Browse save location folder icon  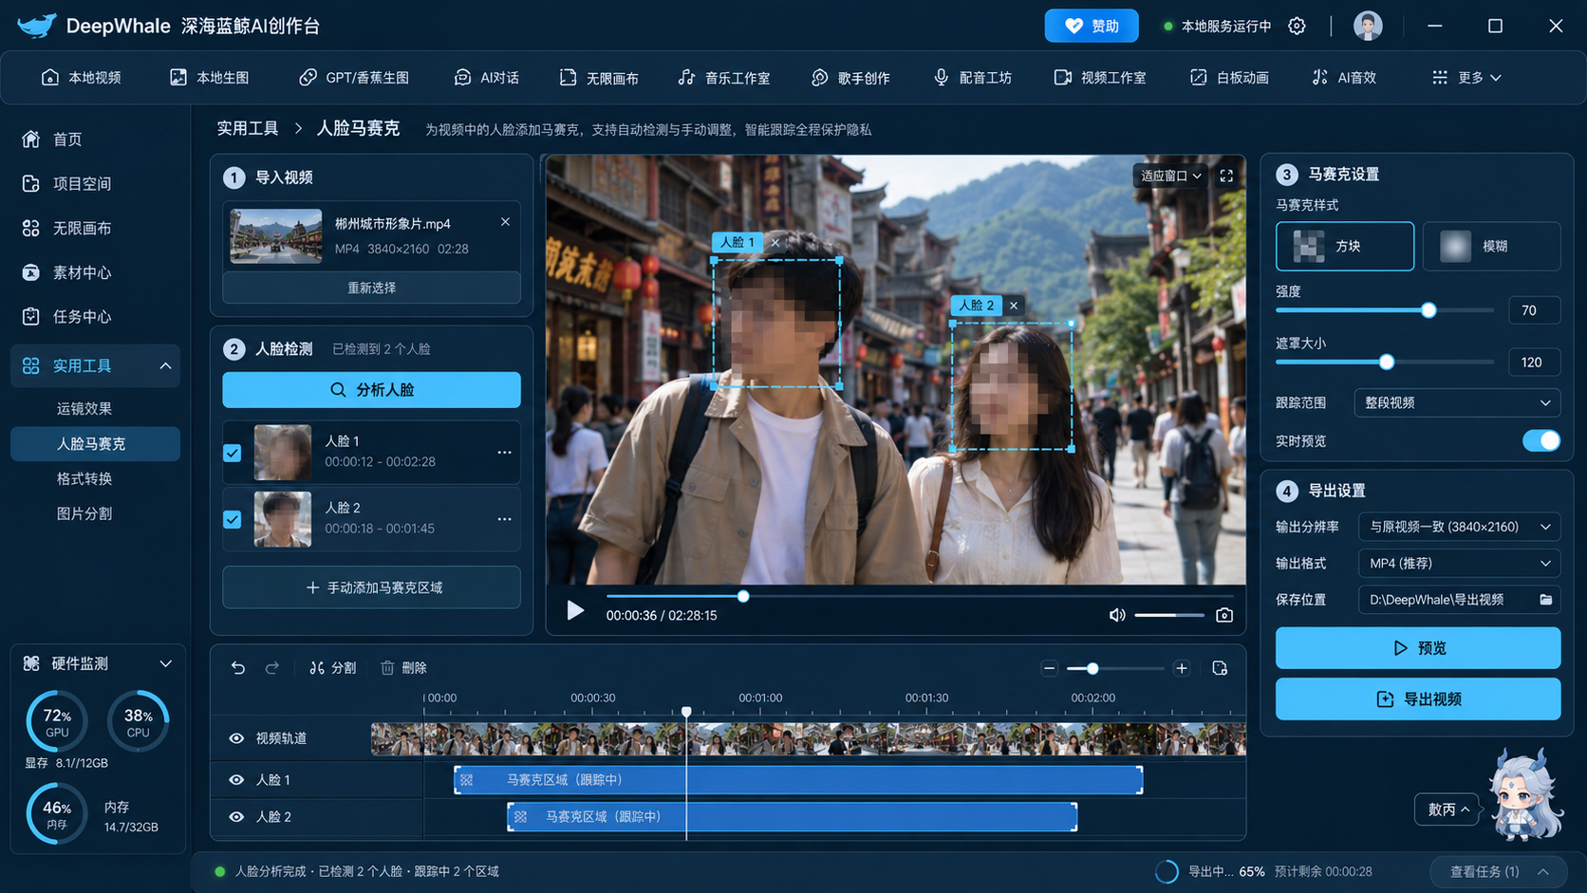[x=1545, y=600]
